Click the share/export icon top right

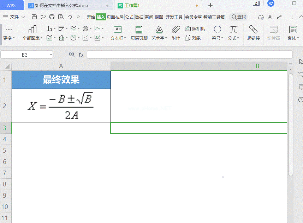[280, 17]
